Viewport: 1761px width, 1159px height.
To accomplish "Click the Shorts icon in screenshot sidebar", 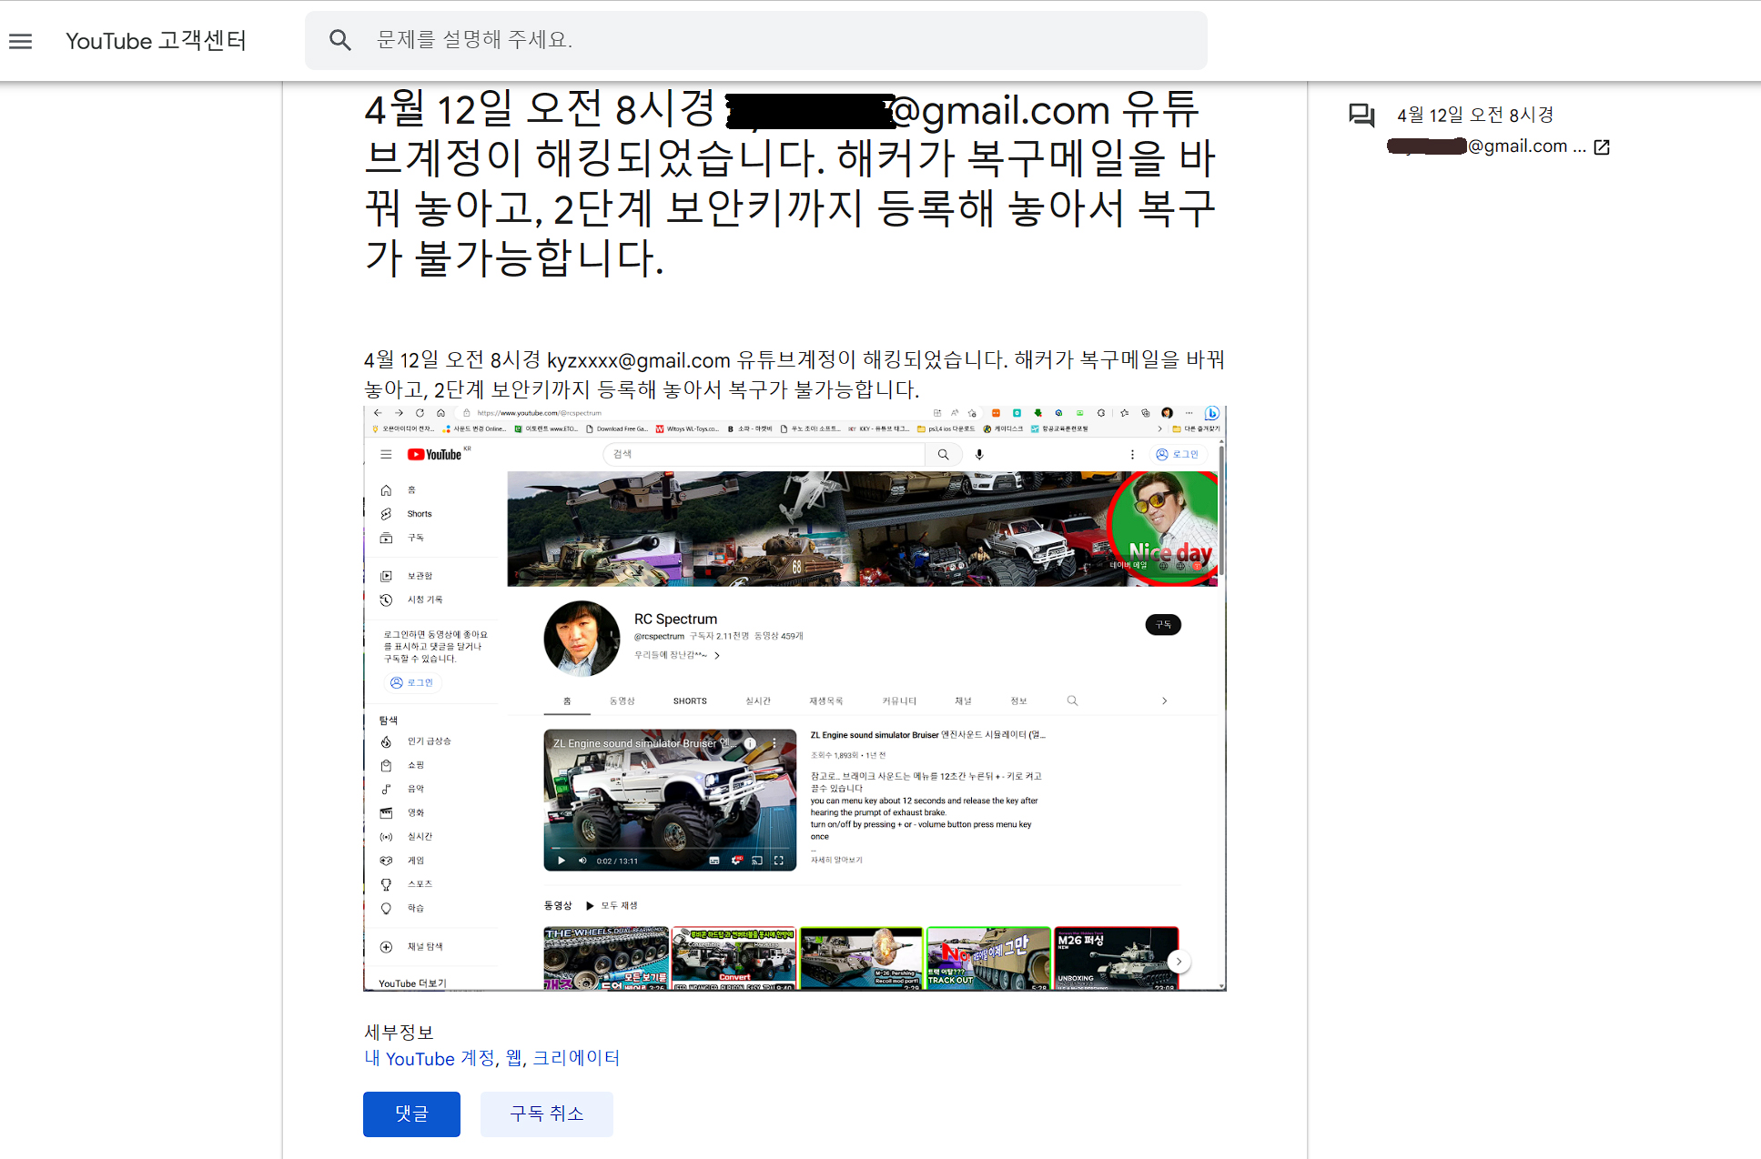I will [x=386, y=514].
